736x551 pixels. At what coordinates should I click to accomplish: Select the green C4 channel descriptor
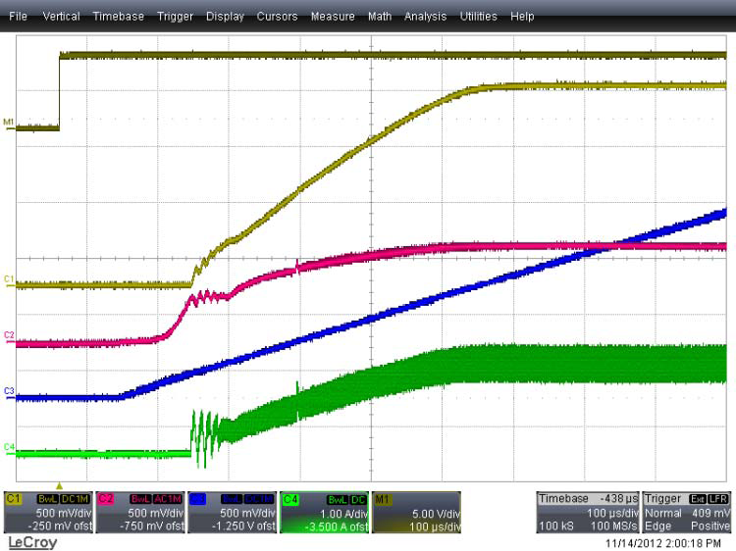[325, 512]
